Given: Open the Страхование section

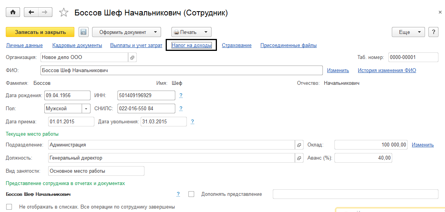Looking at the screenshot, I should (x=237, y=45).
